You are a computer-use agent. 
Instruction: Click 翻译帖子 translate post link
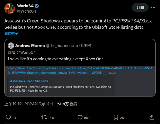pos(11,34)
